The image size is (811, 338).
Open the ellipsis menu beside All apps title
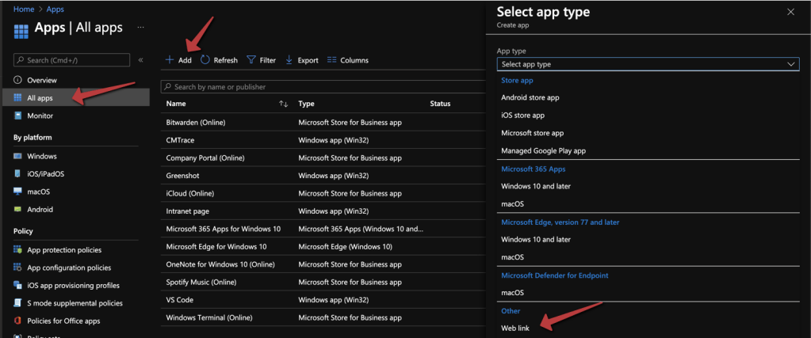pyautogui.click(x=141, y=27)
